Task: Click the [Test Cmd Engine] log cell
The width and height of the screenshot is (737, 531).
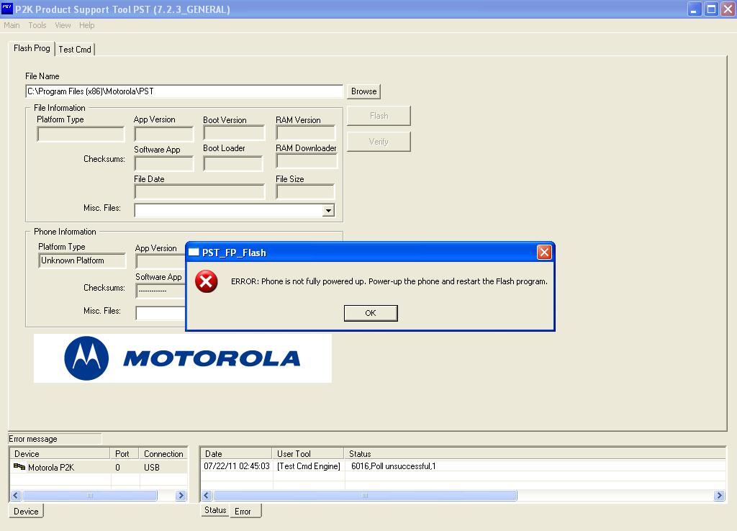Action: pyautogui.click(x=309, y=466)
